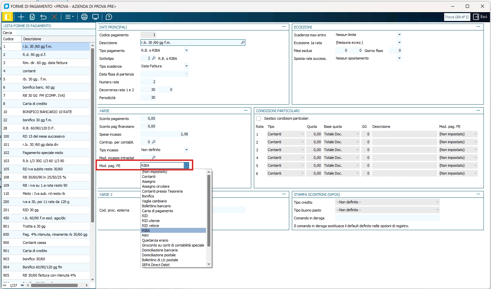The height and width of the screenshot is (289, 491).
Task: Click the plus icon to add new payment
Action: [21, 17]
